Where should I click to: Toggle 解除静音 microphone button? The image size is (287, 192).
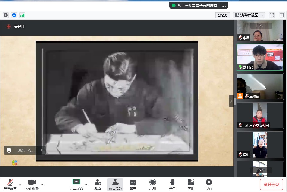point(10,185)
